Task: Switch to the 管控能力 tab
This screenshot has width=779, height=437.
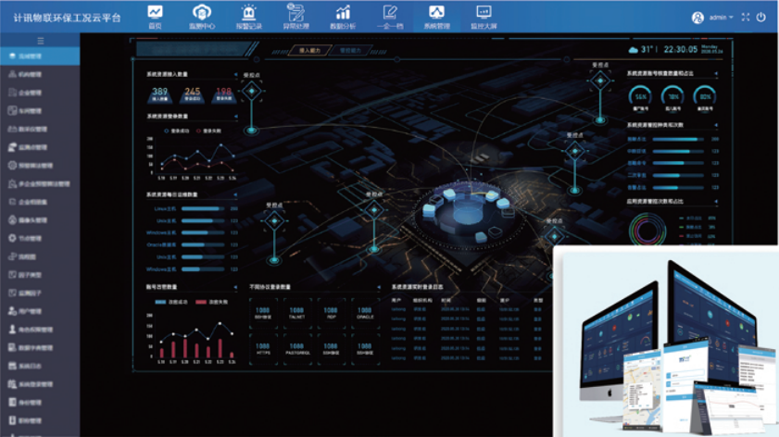Action: coord(351,50)
